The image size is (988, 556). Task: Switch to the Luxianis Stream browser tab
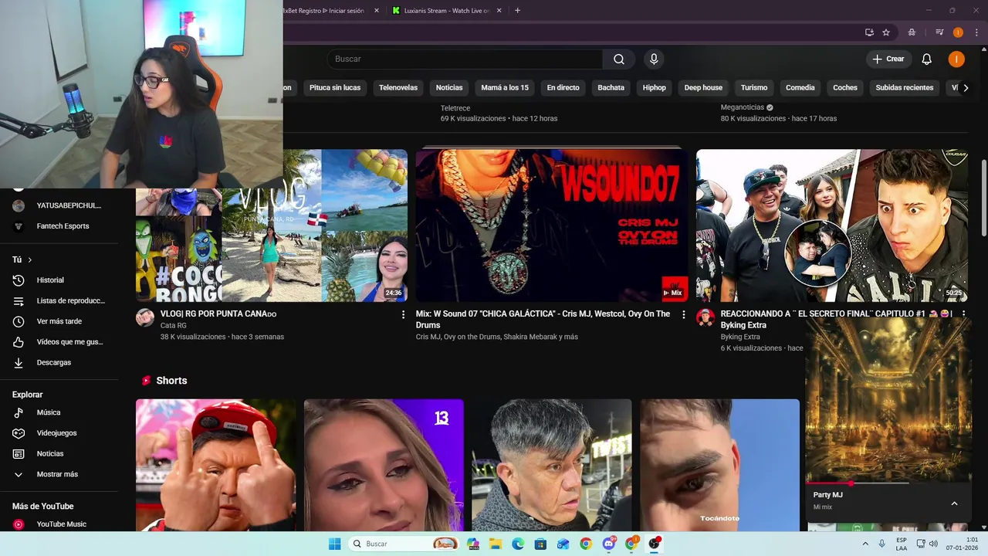click(446, 11)
